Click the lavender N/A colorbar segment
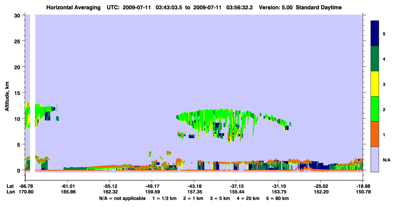Viewport: 403px width, 207px height. [x=375, y=159]
